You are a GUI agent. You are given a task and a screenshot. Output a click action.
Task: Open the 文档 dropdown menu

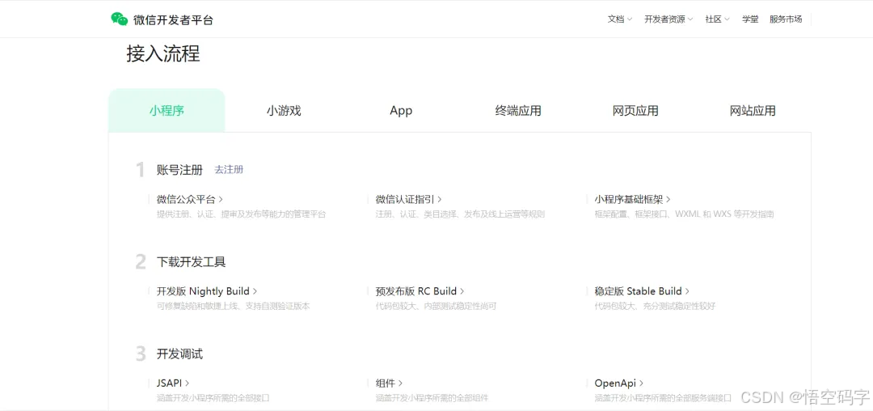pos(620,19)
